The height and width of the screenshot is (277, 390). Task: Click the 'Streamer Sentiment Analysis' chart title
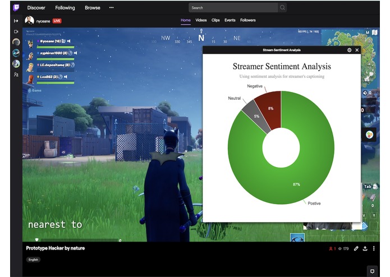coord(282,66)
